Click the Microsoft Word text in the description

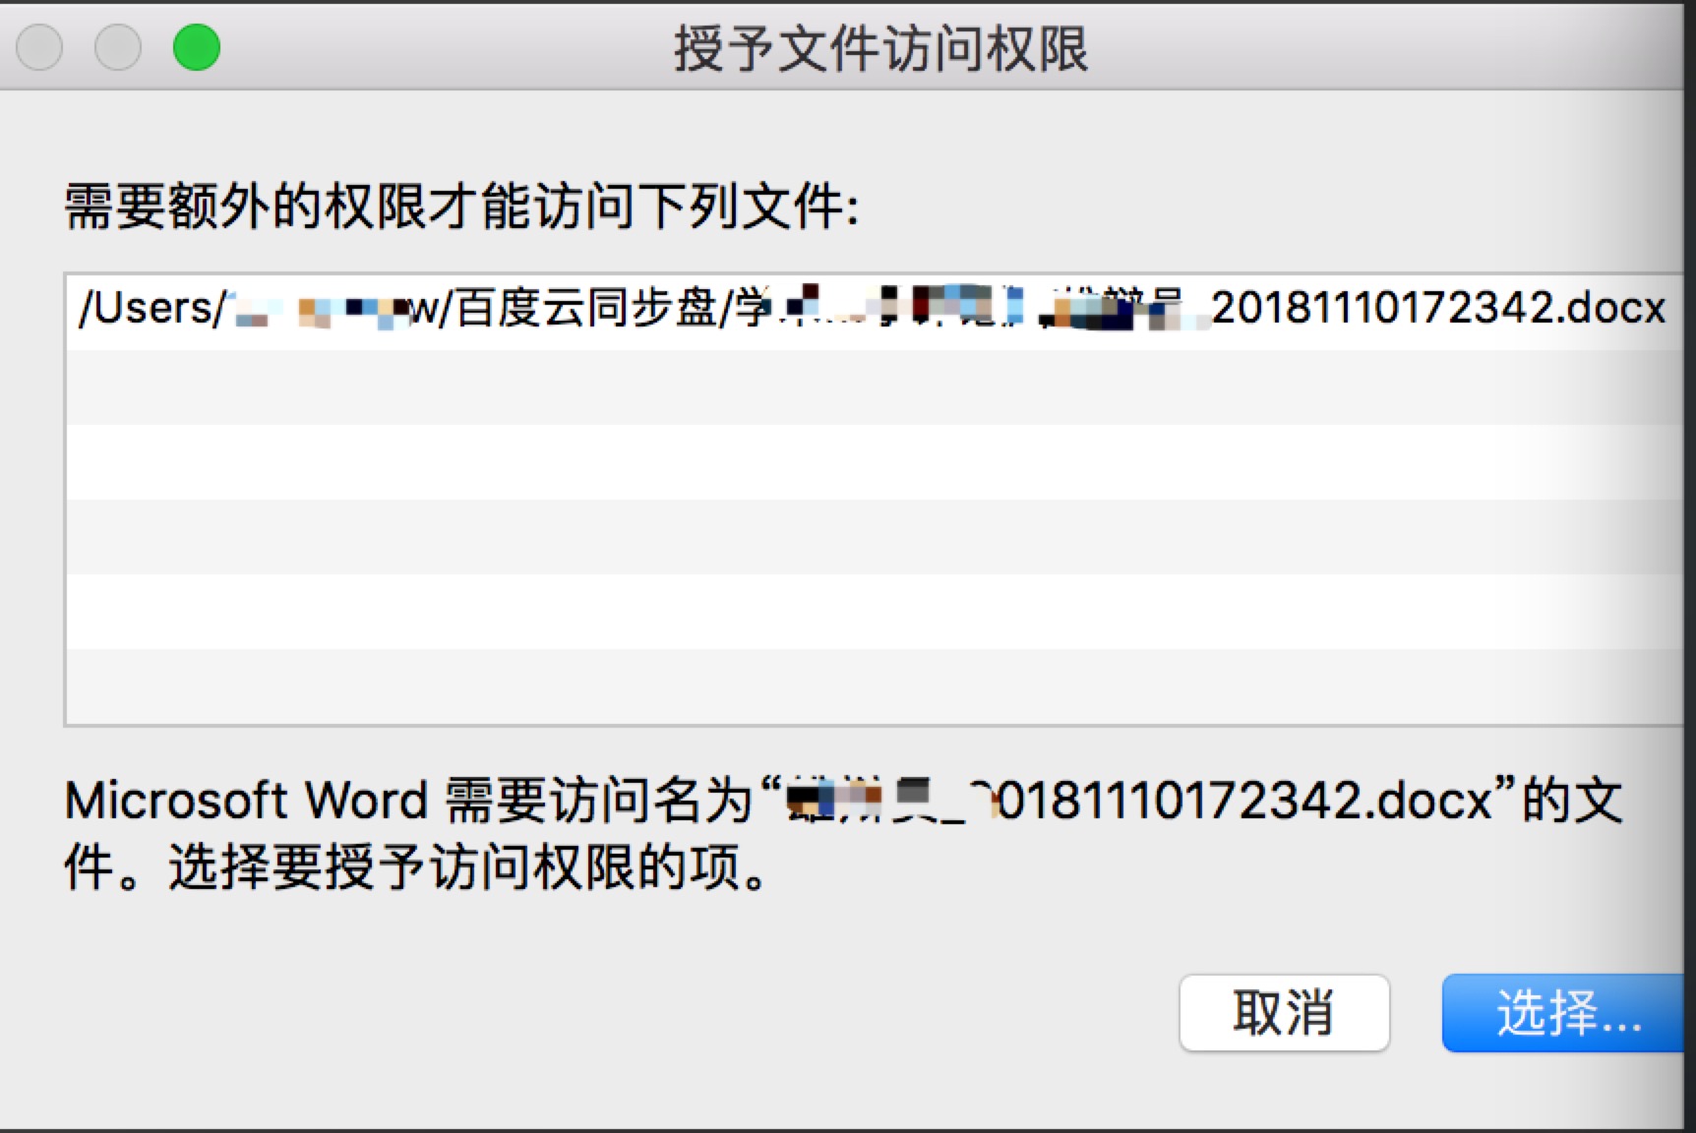click(x=246, y=801)
